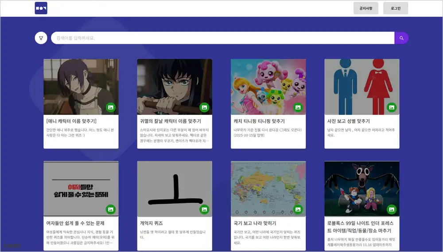The height and width of the screenshot is (252, 443).
Task: Click description starting 간단한 애니 위주로 했습니다
Action: tap(80, 133)
